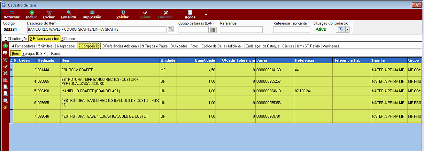This screenshot has height=151, width=424.
Task: Click the Referência Fabricante input field
Action: [292, 30]
